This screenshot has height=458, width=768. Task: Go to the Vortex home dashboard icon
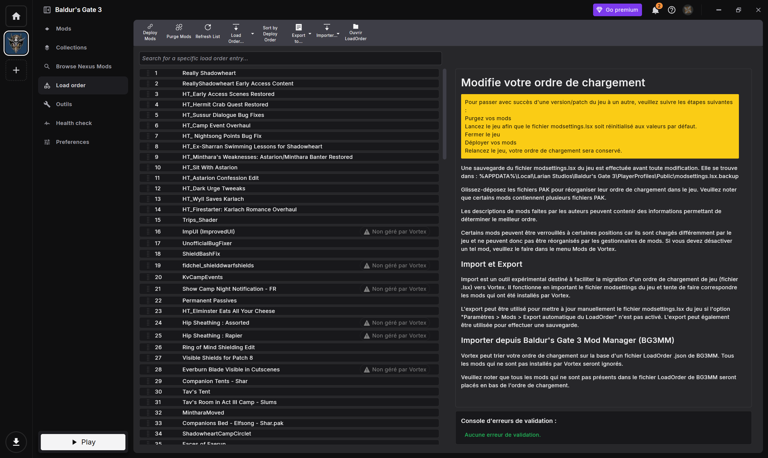pos(16,16)
